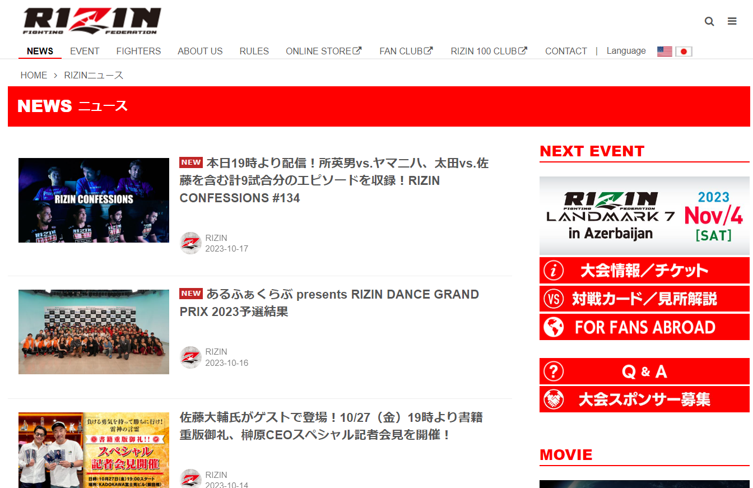Click external link icon beside ONLINE STORE
Viewport: 753px width, 488px height.
pyautogui.click(x=357, y=50)
